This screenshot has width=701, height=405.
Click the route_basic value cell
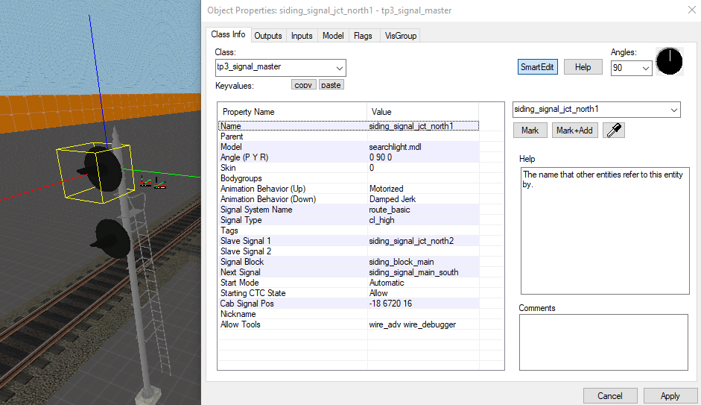423,210
